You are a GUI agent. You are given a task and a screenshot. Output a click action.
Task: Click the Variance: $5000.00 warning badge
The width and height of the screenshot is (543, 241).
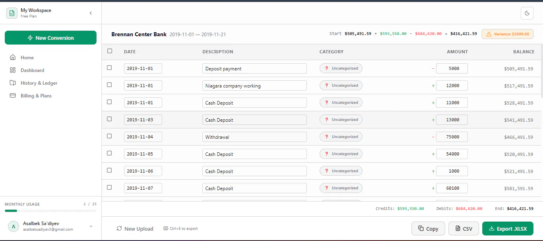point(508,34)
